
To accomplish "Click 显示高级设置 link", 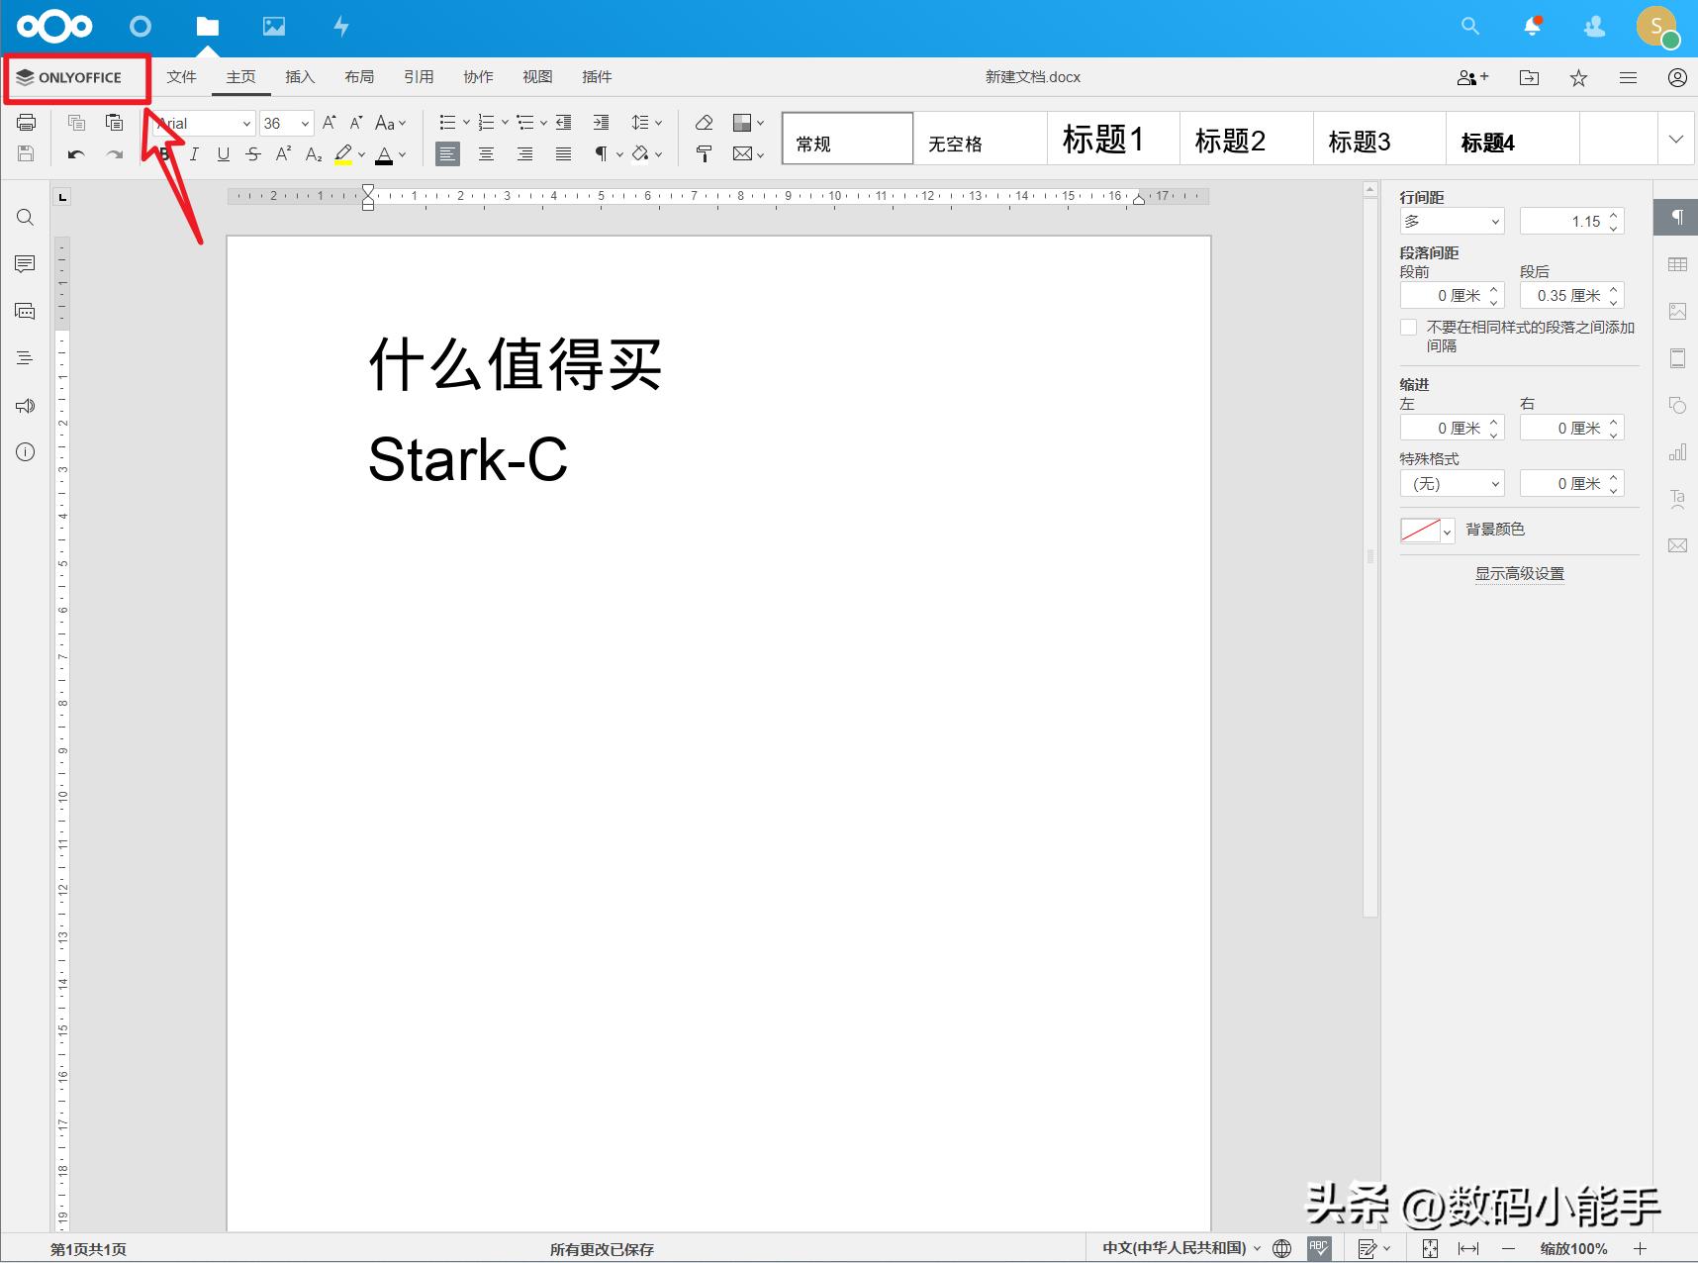I will 1519,574.
